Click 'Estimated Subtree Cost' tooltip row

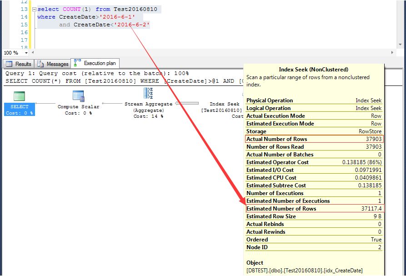tap(314, 186)
